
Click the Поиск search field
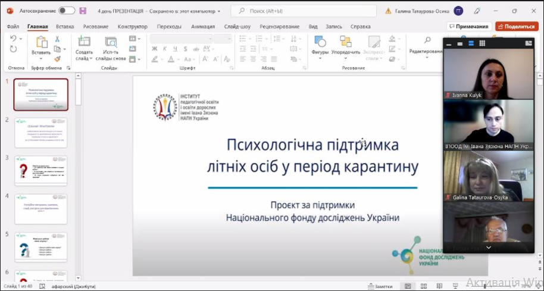[304, 11]
